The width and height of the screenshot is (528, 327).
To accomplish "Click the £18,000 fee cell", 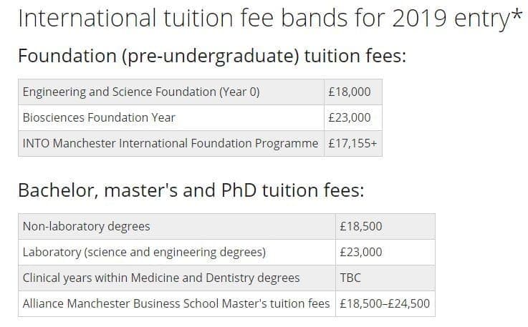I will tap(349, 92).
